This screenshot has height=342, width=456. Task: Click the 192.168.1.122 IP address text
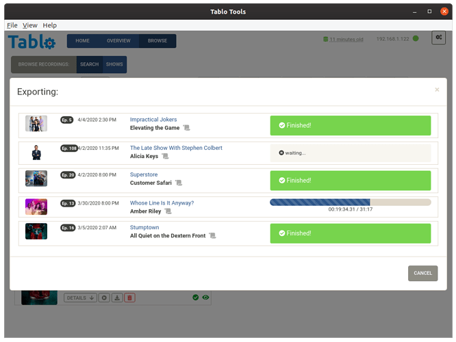click(392, 39)
